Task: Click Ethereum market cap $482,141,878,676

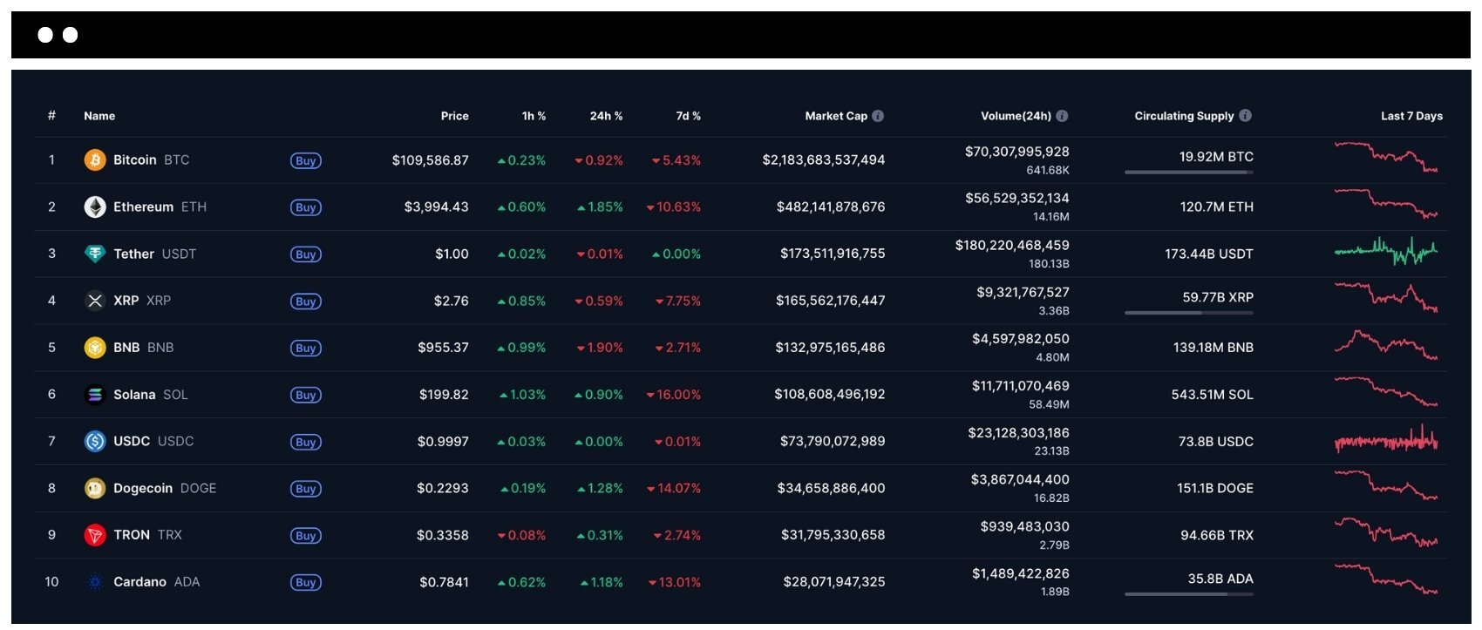Action: [831, 207]
